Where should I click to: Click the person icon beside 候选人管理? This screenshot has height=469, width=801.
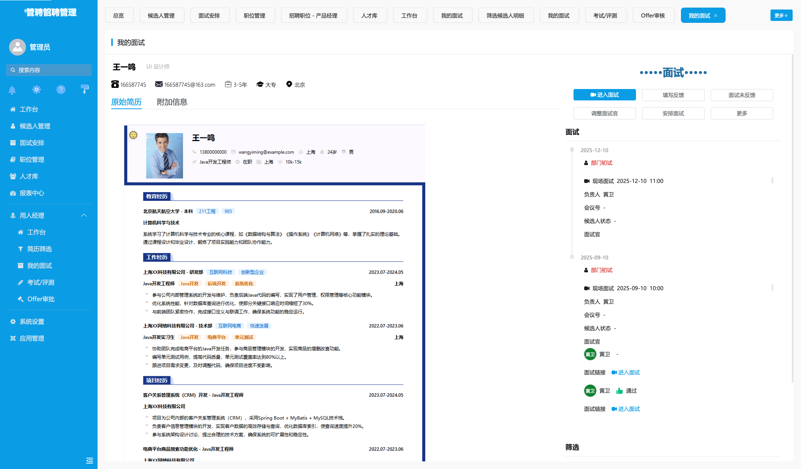(13, 126)
